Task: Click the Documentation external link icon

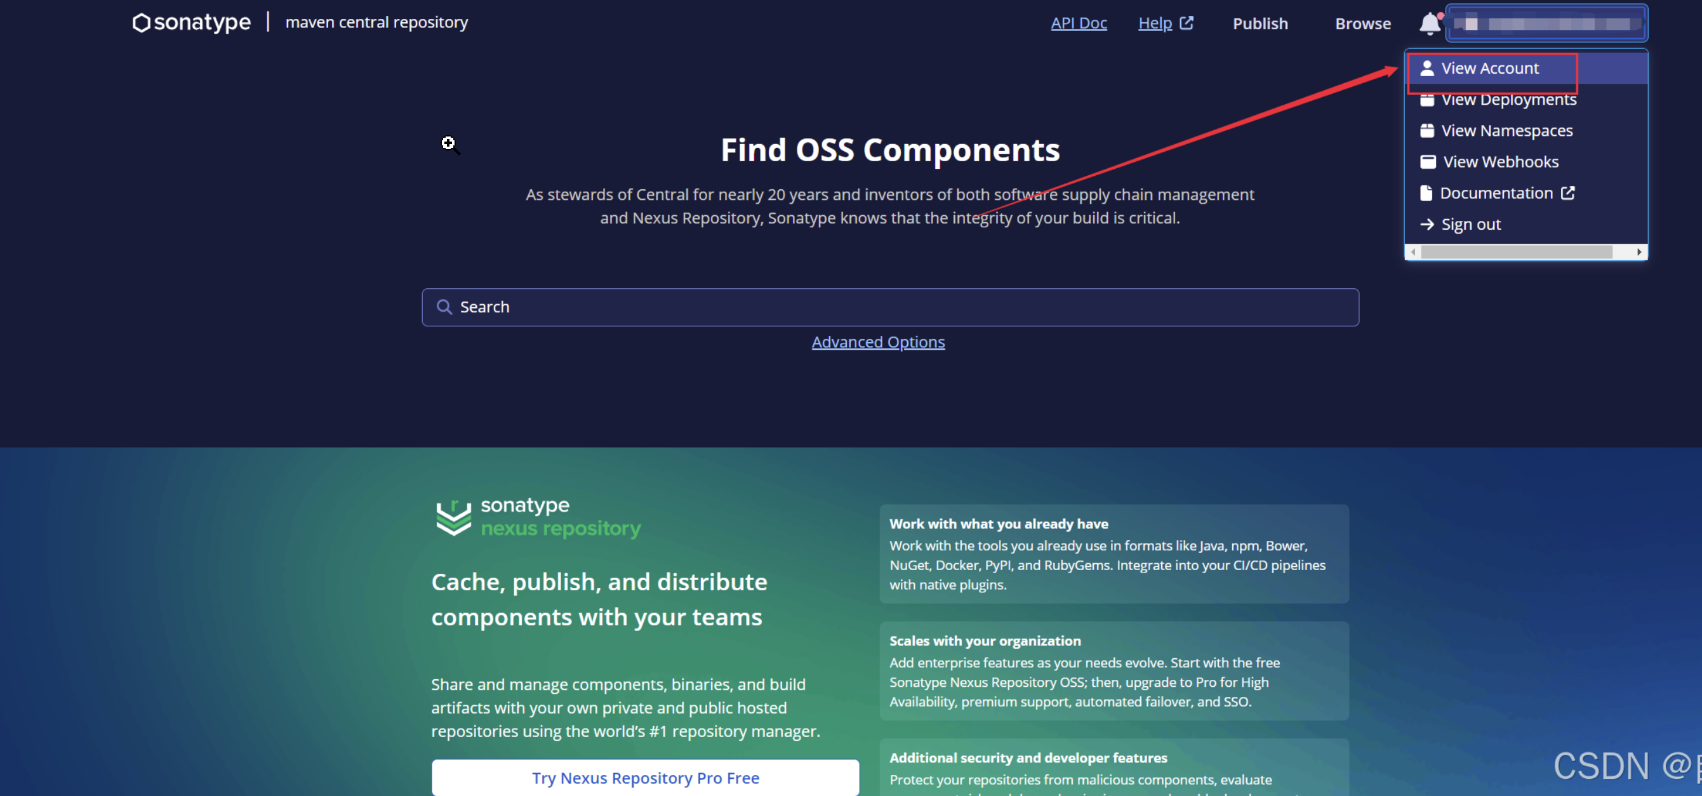Action: point(1568,193)
